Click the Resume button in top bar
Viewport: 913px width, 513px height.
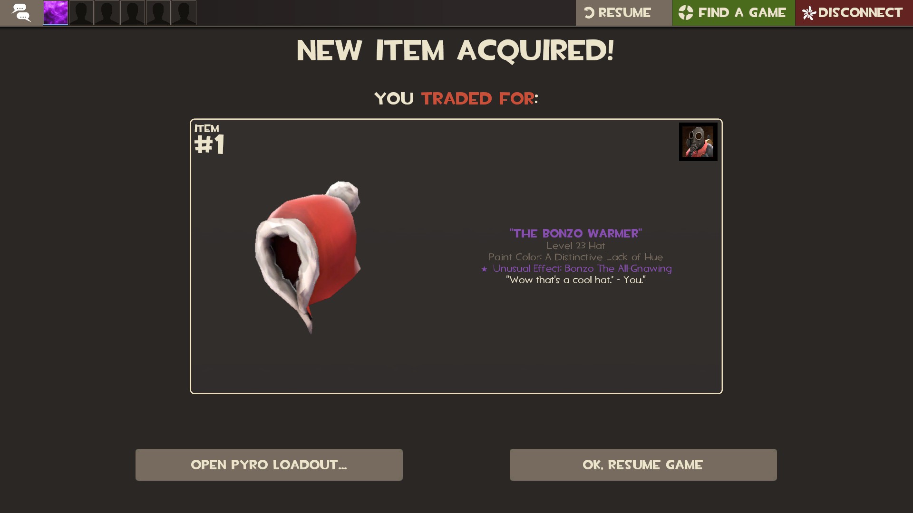(623, 13)
